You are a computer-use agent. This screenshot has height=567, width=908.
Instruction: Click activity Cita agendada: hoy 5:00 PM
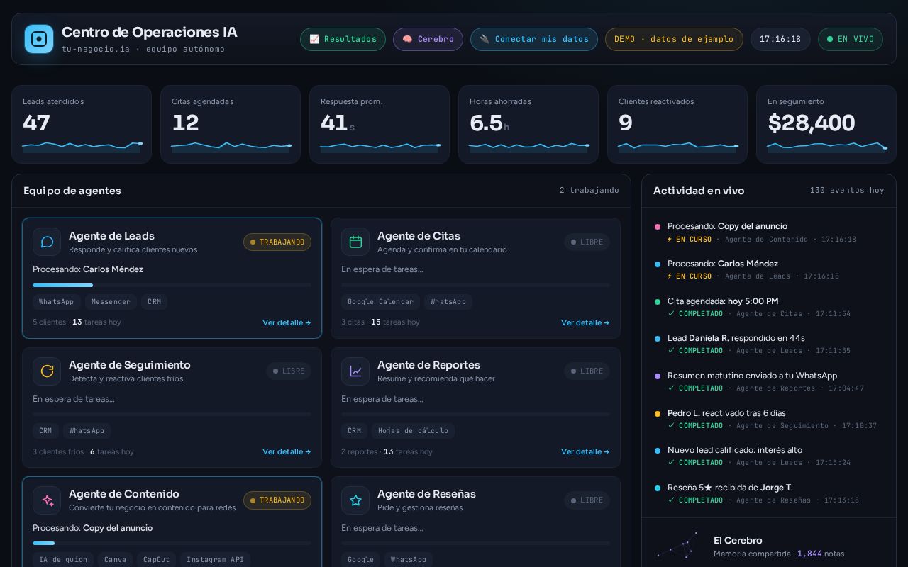[769, 307]
